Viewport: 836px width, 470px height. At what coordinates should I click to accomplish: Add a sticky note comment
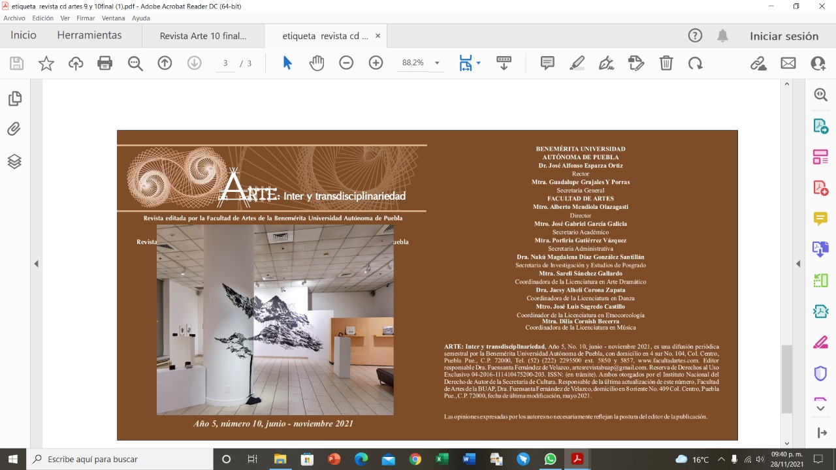pos(547,63)
